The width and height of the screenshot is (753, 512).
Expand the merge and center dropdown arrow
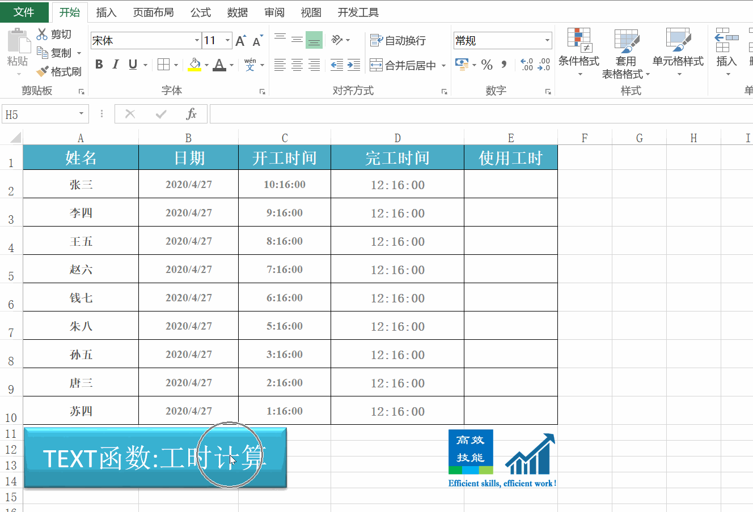click(x=443, y=66)
